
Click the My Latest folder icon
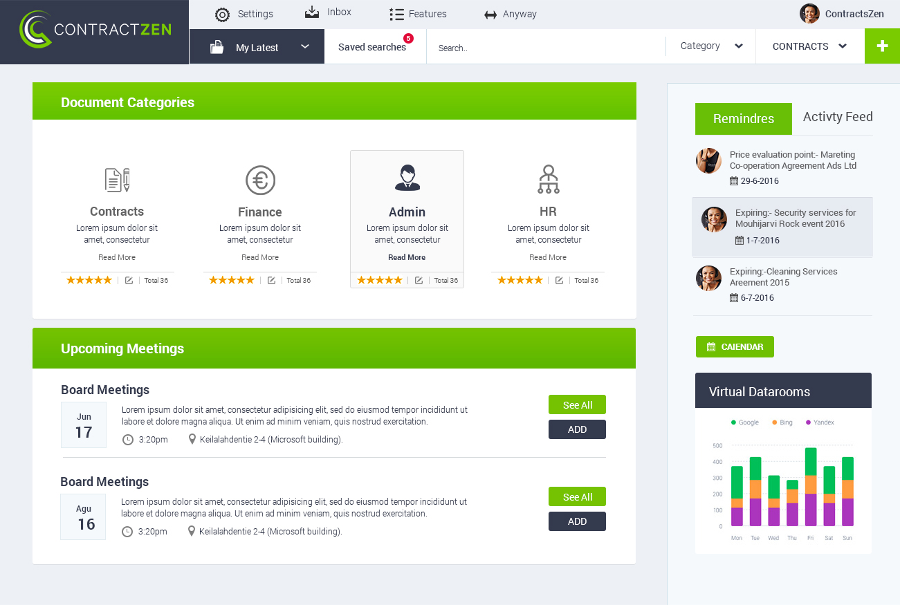tap(217, 47)
